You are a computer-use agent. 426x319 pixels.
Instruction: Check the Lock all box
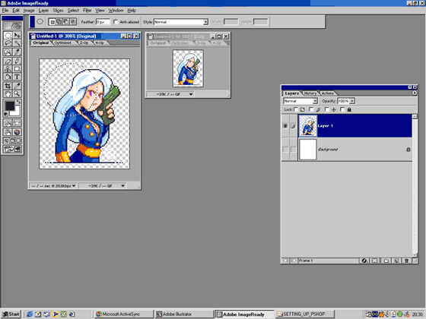342,109
